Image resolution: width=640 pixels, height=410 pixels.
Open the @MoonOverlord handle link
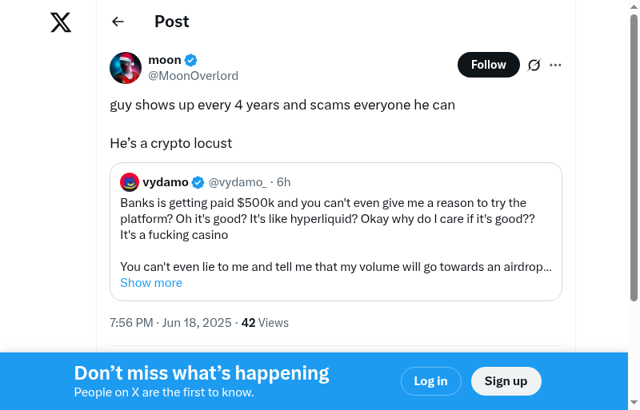click(x=193, y=76)
